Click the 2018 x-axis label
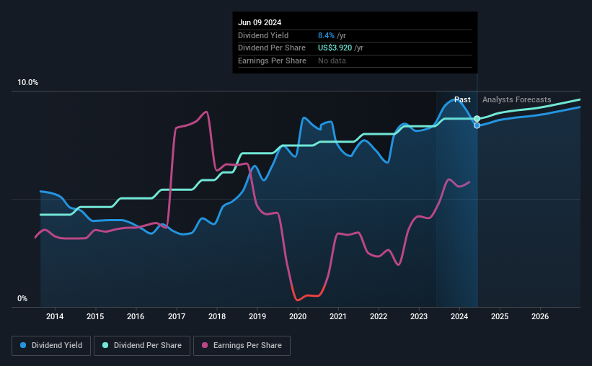 217,316
